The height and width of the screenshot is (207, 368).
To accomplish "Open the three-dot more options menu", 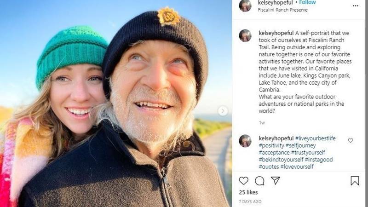I will coord(356,6).
